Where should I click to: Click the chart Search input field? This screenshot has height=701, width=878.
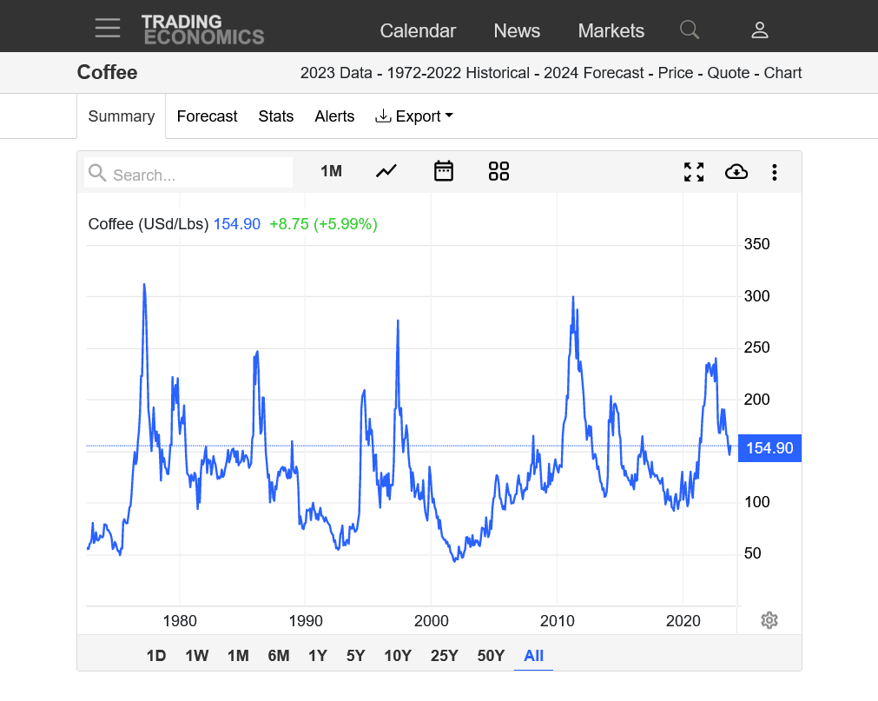pos(200,175)
